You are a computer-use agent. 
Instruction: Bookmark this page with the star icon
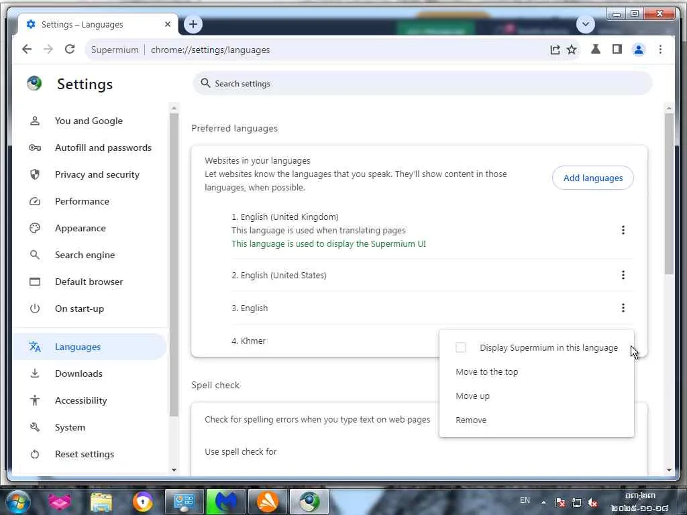tap(572, 50)
